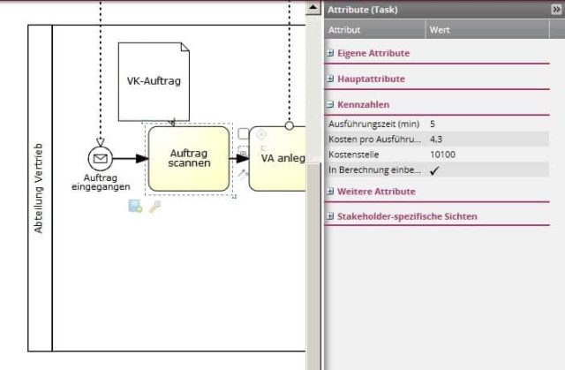Select the VK-Auftrag document shape
Screen dimensions: 565x370
coord(149,80)
